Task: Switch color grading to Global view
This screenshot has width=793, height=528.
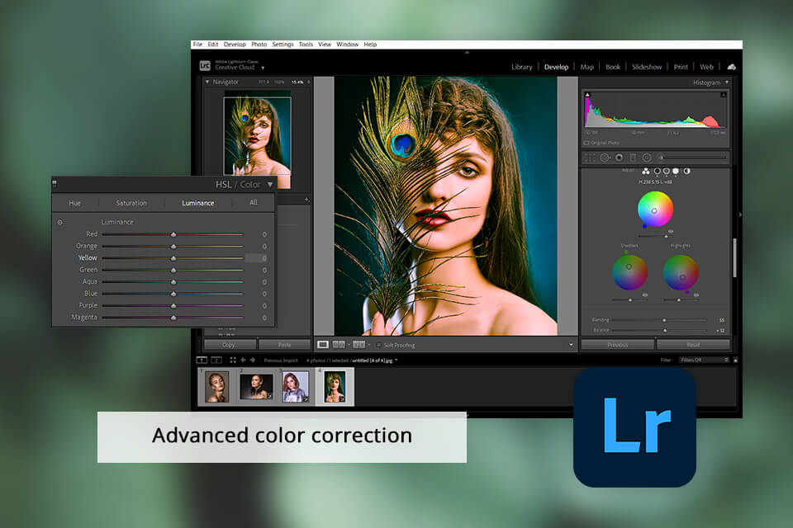Action: click(x=686, y=172)
